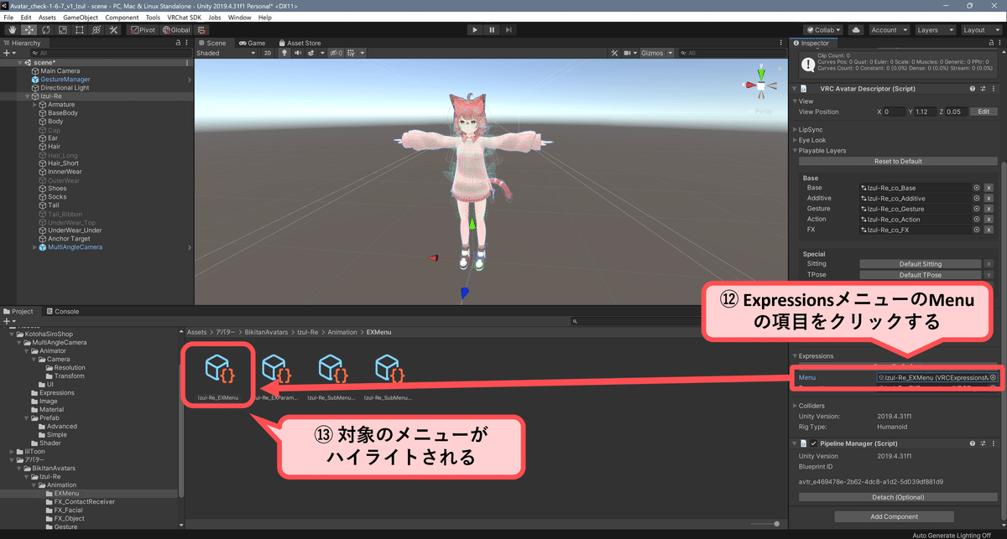Click the Play button
The width and height of the screenshot is (1007, 539).
(x=475, y=29)
